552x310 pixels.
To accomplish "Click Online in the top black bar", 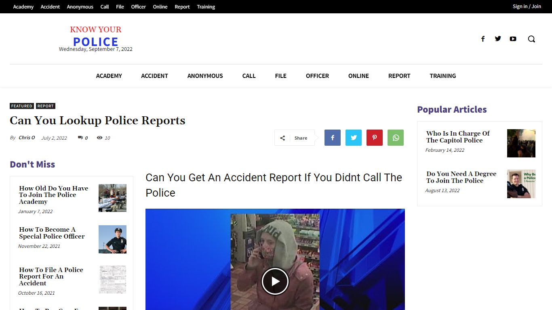I will click(160, 7).
